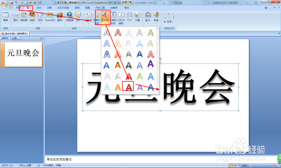Click the zoom slider handle
The image size is (281, 168).
[x=260, y=165]
